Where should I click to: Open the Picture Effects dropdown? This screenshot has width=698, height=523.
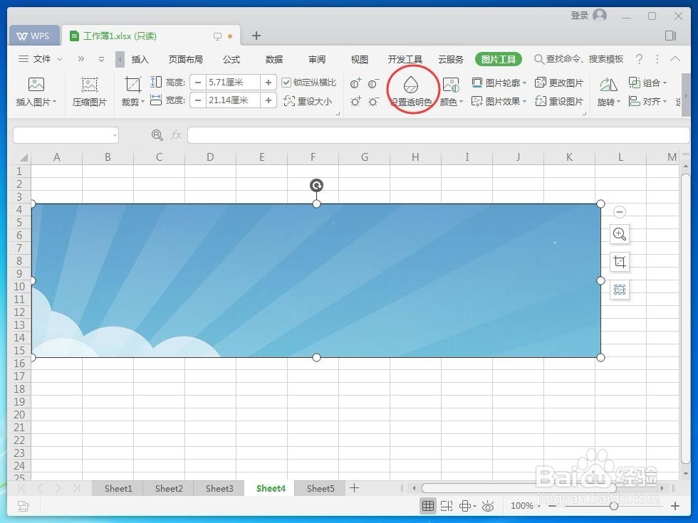499,101
